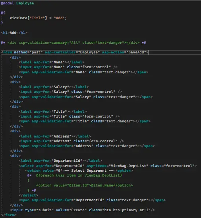Click the label asp-for="Title" line

pyautogui.click(x=52, y=112)
